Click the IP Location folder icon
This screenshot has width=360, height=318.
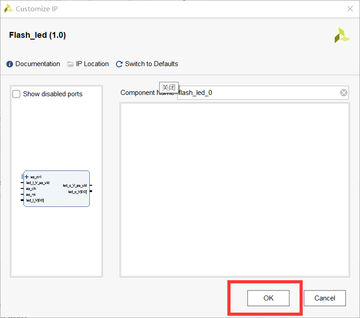pos(70,64)
